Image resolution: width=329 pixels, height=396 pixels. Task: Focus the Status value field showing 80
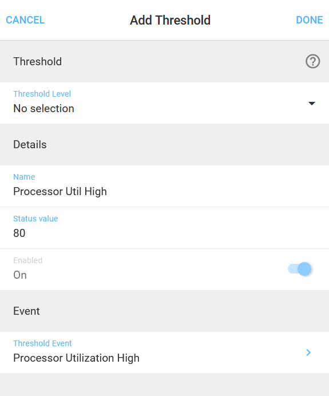(x=164, y=228)
